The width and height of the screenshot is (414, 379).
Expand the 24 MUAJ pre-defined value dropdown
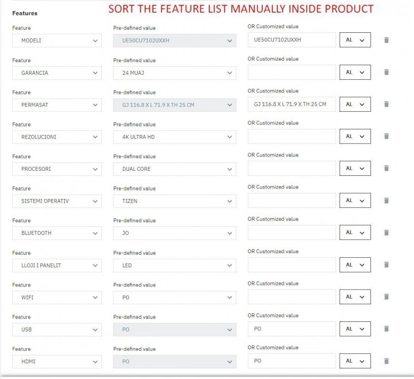click(x=174, y=73)
